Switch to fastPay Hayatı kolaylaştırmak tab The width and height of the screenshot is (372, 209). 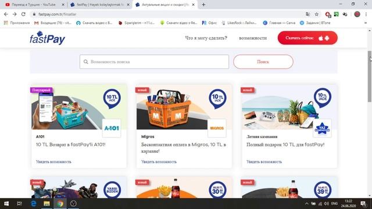tap(99, 5)
